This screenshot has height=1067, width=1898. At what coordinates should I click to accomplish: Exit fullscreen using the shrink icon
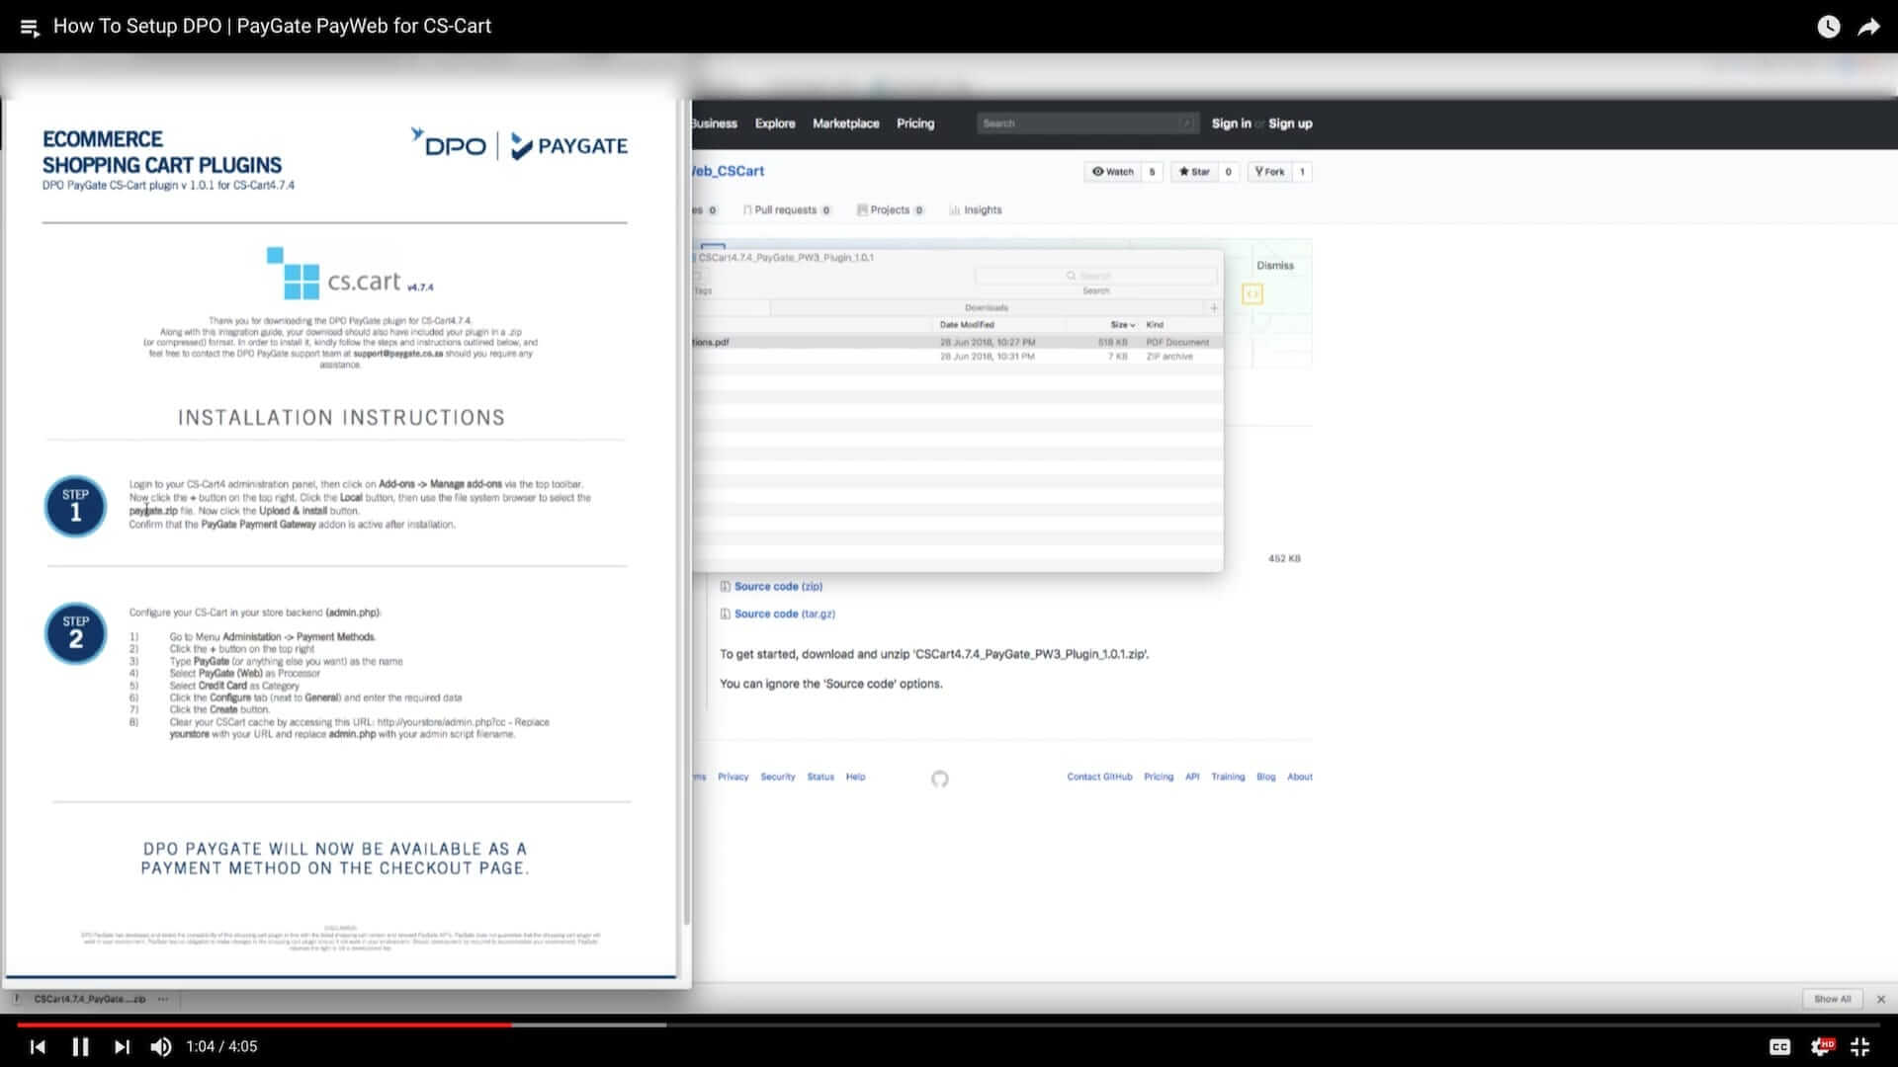click(x=1863, y=1046)
